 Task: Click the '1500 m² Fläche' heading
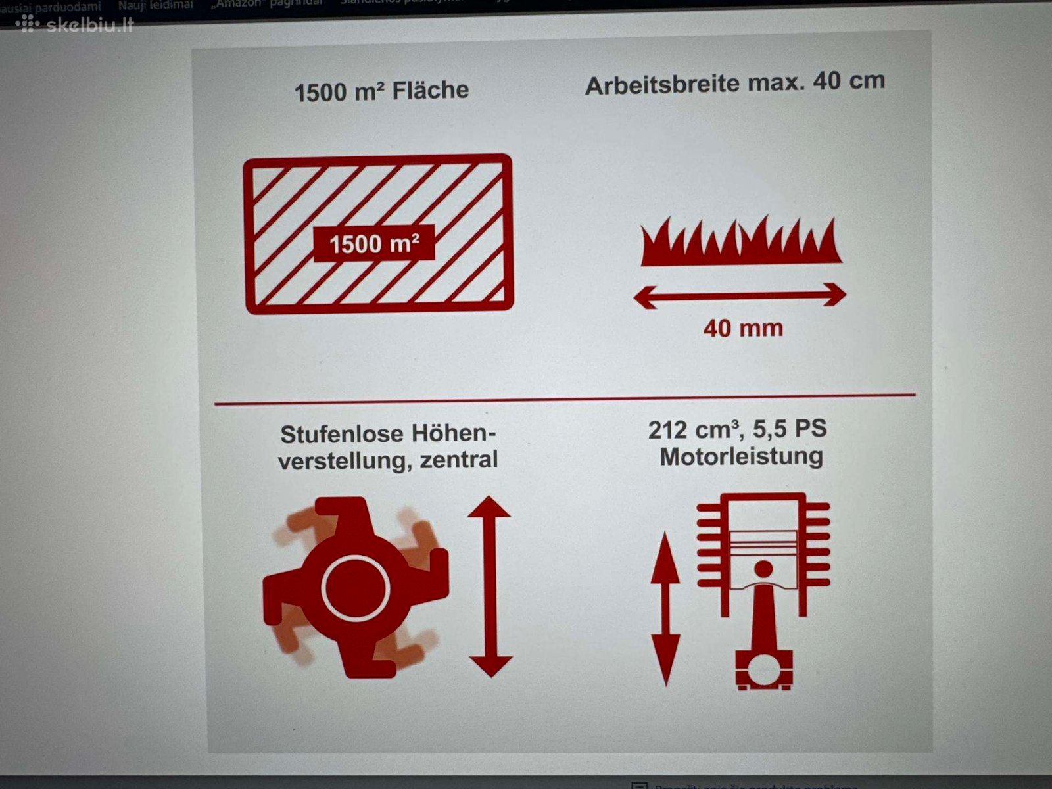coord(381,91)
